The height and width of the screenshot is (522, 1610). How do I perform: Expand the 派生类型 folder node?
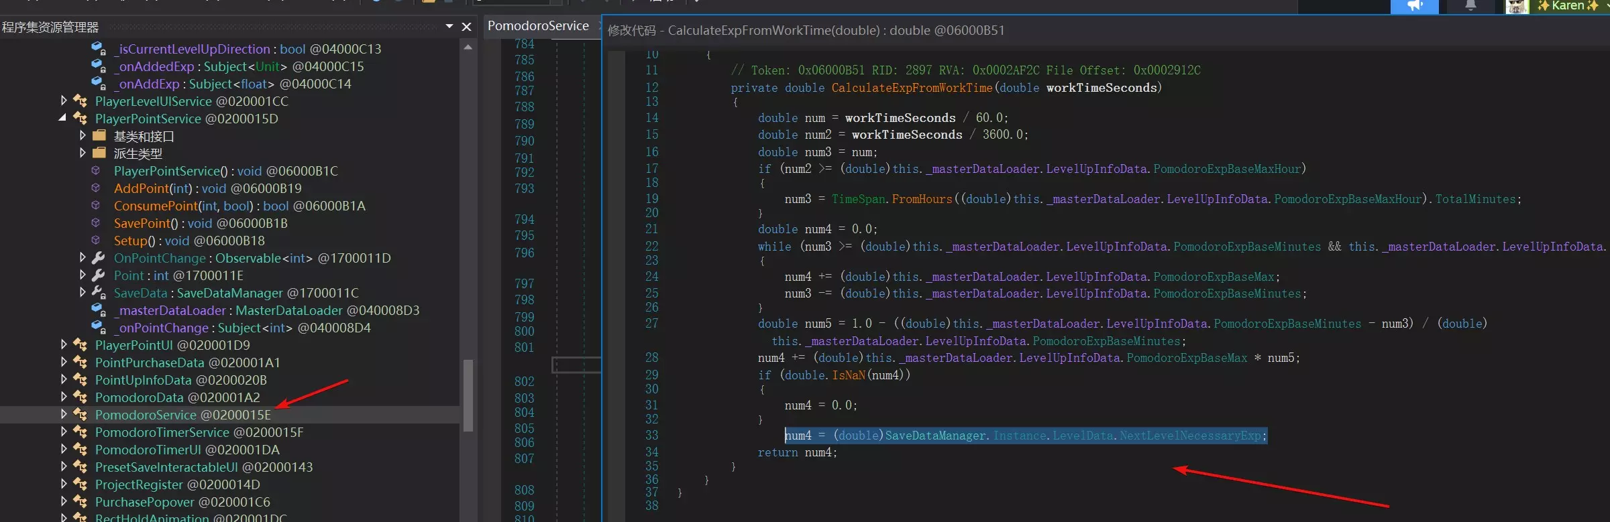[x=83, y=153]
